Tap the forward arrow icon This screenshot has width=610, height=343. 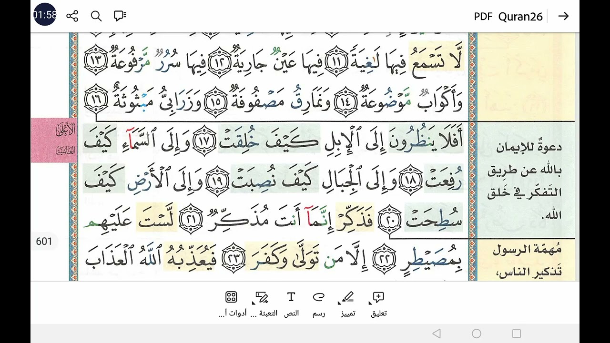pos(563,16)
